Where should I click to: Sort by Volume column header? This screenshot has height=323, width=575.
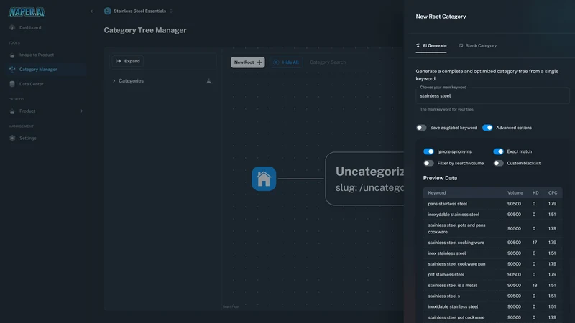click(515, 192)
